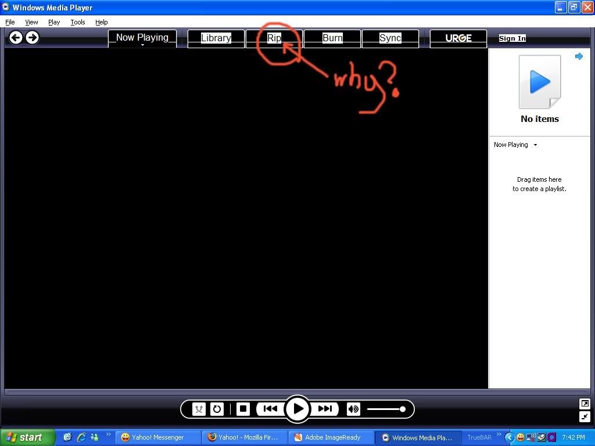Open the Burn tab
This screenshot has width=595, height=446.
click(x=332, y=38)
